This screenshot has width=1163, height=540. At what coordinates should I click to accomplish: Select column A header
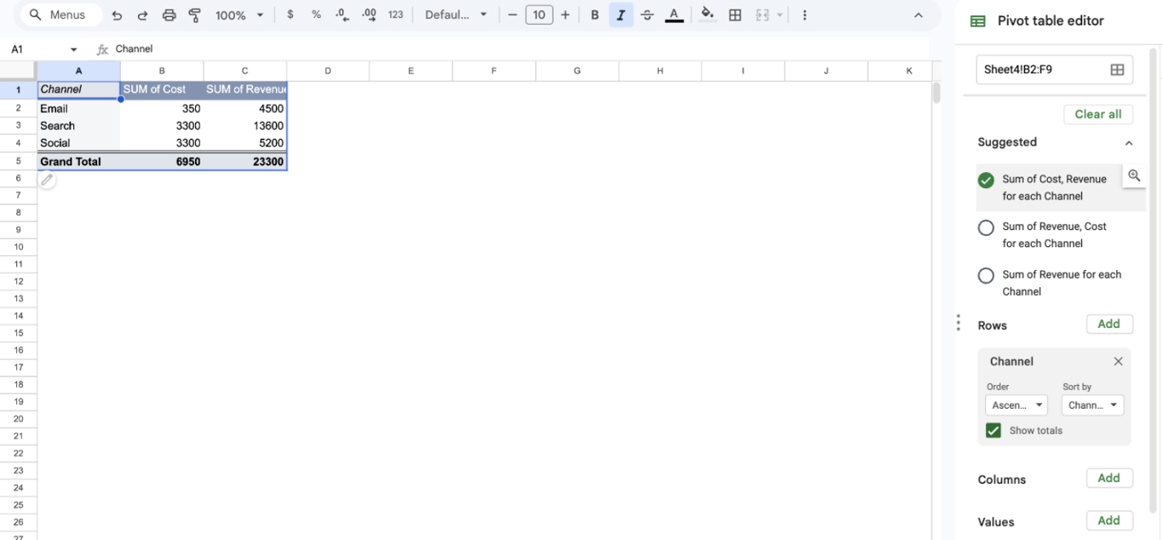coord(78,71)
